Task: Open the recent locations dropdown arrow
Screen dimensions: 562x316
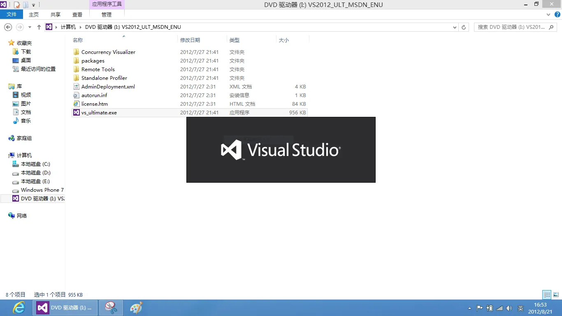Action: pyautogui.click(x=30, y=27)
